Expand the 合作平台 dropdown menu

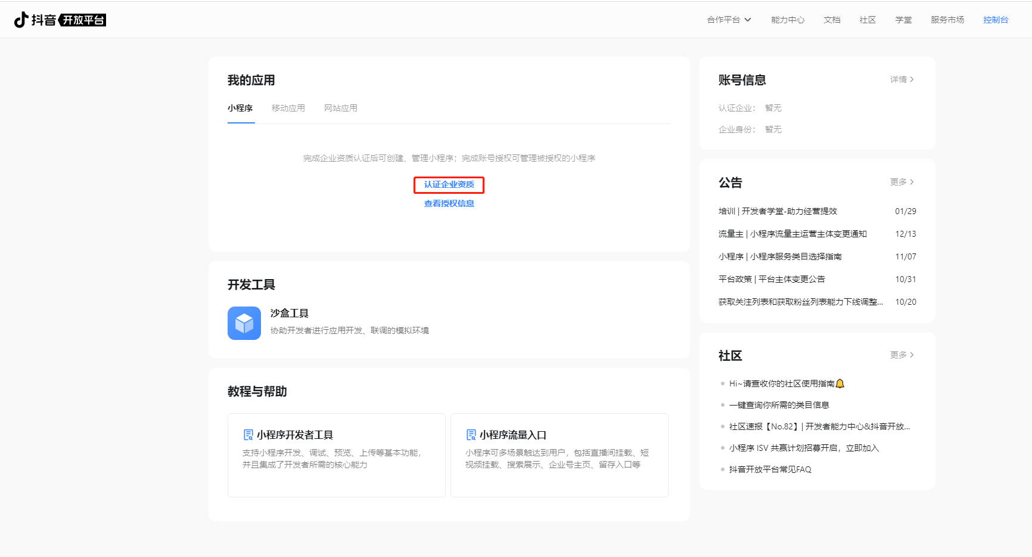click(729, 20)
